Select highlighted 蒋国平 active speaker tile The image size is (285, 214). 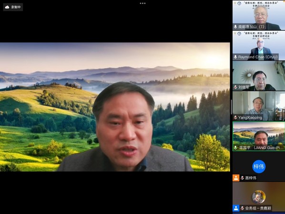[x=259, y=136]
